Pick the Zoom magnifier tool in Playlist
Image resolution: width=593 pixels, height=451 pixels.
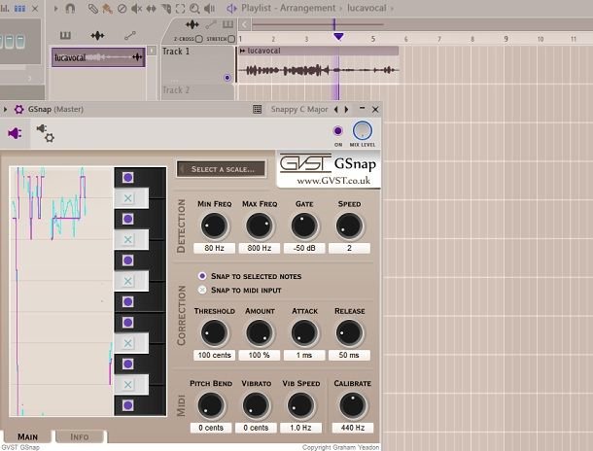(x=194, y=9)
